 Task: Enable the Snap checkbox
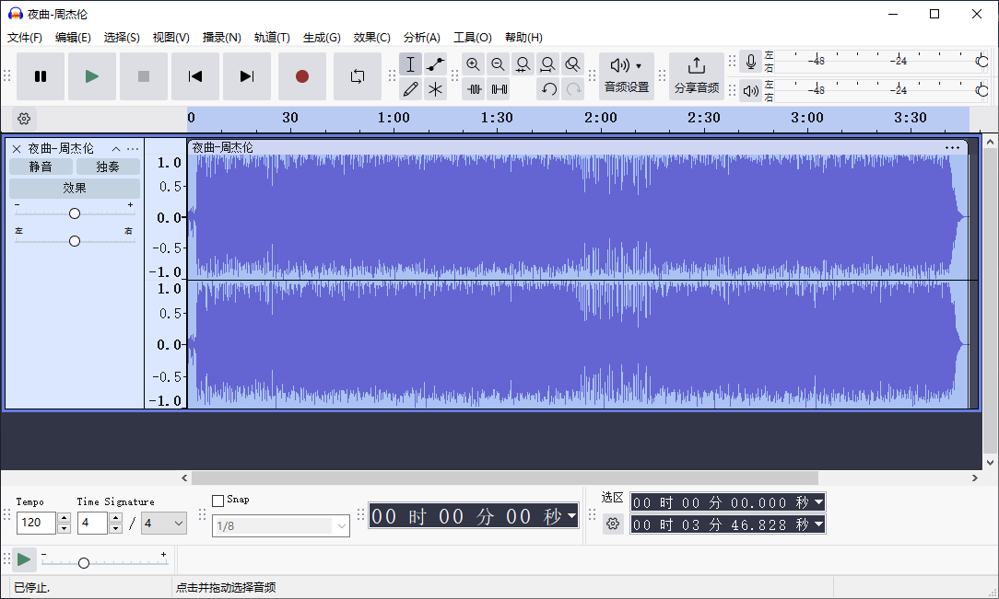tap(218, 499)
